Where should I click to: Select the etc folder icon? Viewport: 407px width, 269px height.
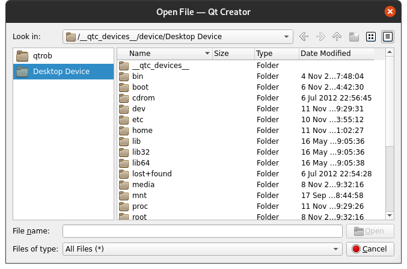(124, 120)
